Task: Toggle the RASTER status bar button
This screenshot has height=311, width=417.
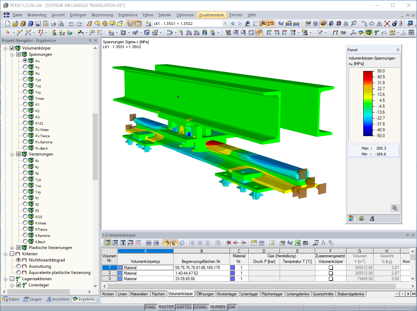Action: point(166,307)
